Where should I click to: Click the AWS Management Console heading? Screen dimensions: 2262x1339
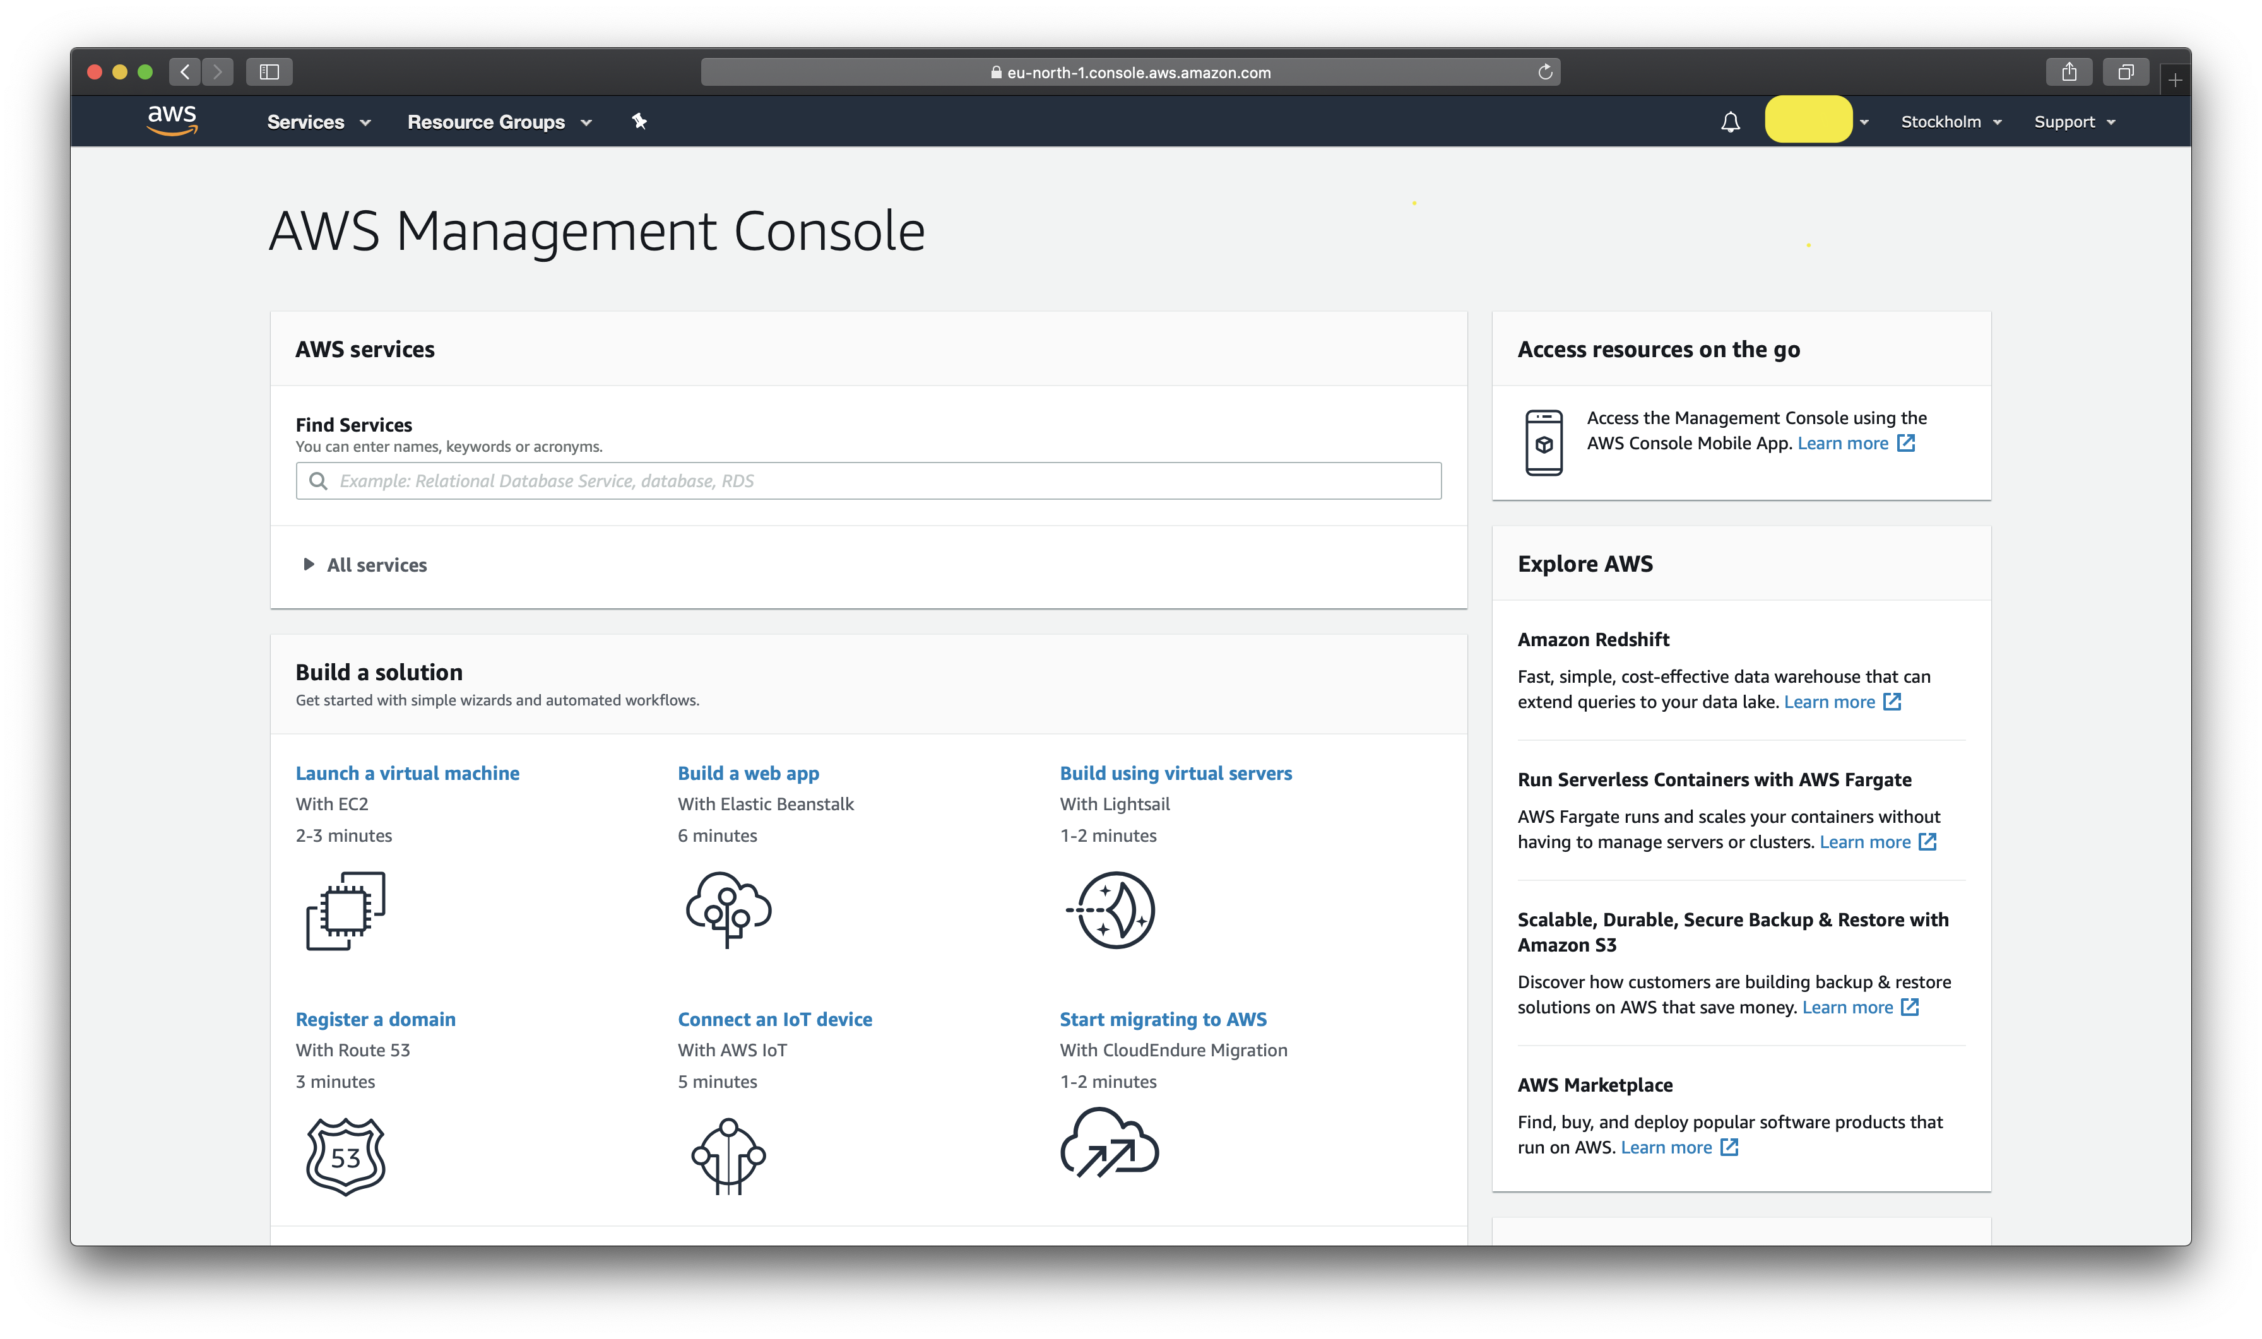[x=596, y=231]
